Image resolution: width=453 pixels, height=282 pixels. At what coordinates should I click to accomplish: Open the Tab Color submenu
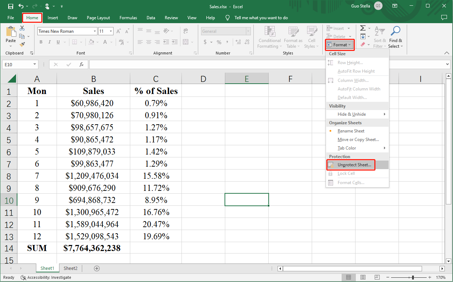357,148
